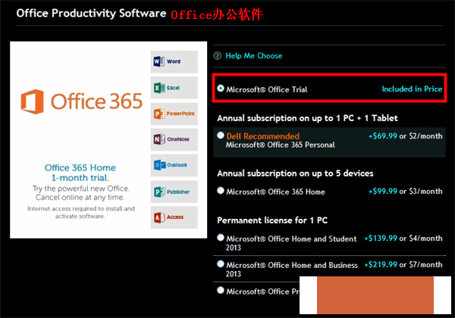Click the OneNote app icon tile
The image size is (455, 318).
(x=174, y=139)
